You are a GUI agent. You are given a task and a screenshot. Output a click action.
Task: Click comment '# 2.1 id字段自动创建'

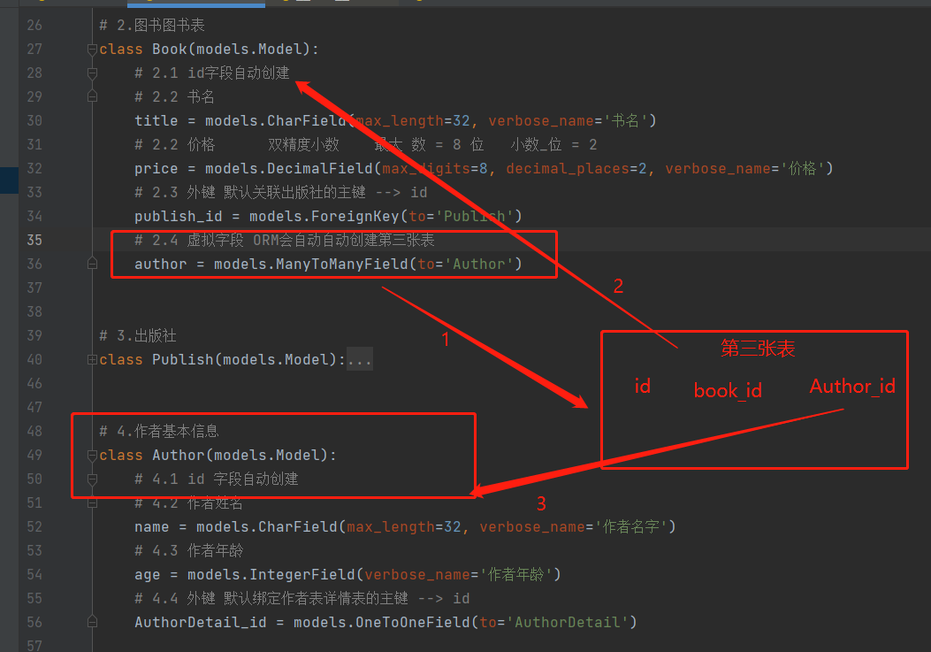(212, 73)
